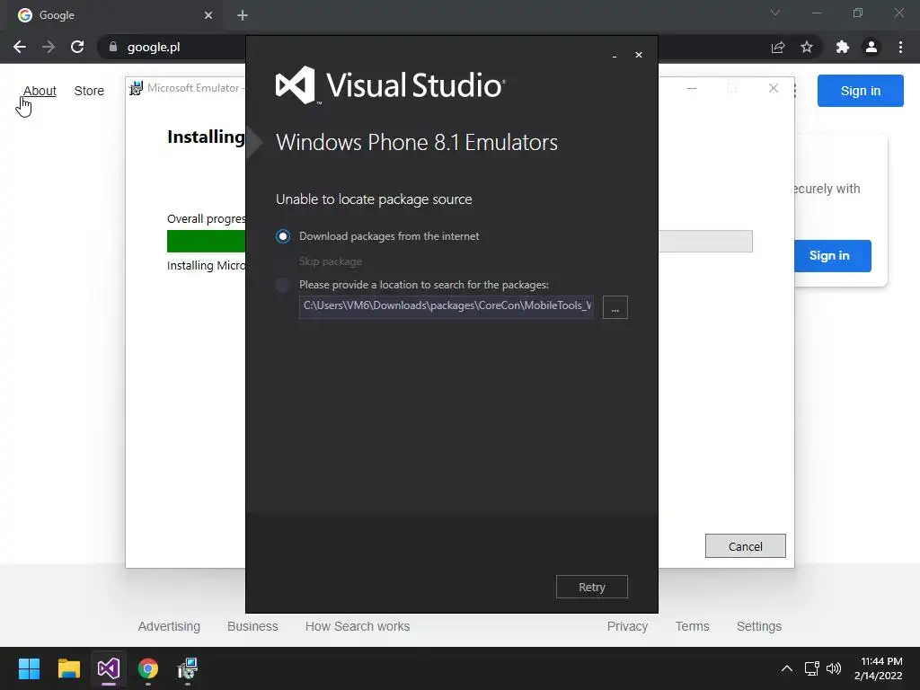Open network status tray icon
Image resolution: width=920 pixels, height=690 pixels.
(x=812, y=668)
